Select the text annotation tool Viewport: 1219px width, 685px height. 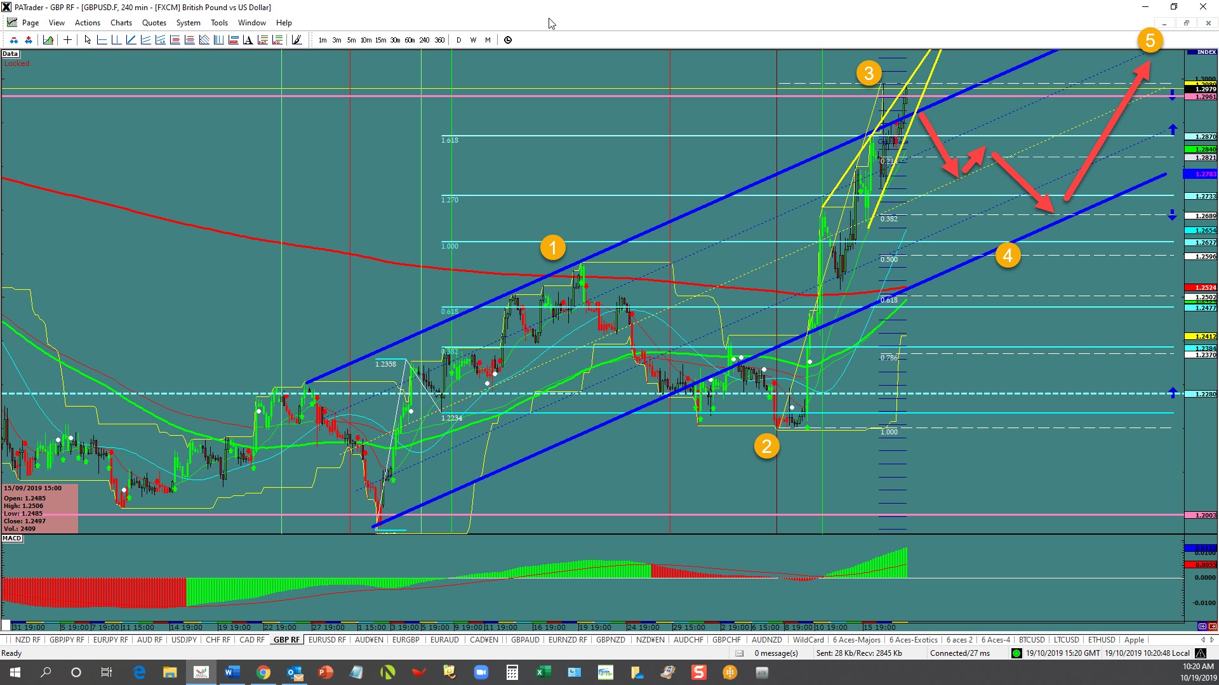pyautogui.click(x=248, y=40)
